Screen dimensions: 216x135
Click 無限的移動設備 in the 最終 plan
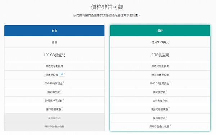click(x=160, y=66)
